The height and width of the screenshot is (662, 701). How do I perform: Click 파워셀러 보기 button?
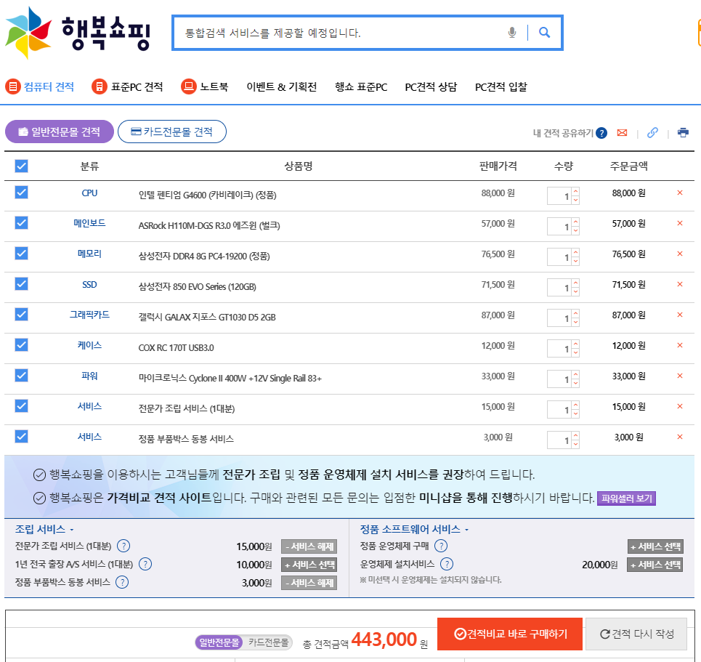point(626,499)
